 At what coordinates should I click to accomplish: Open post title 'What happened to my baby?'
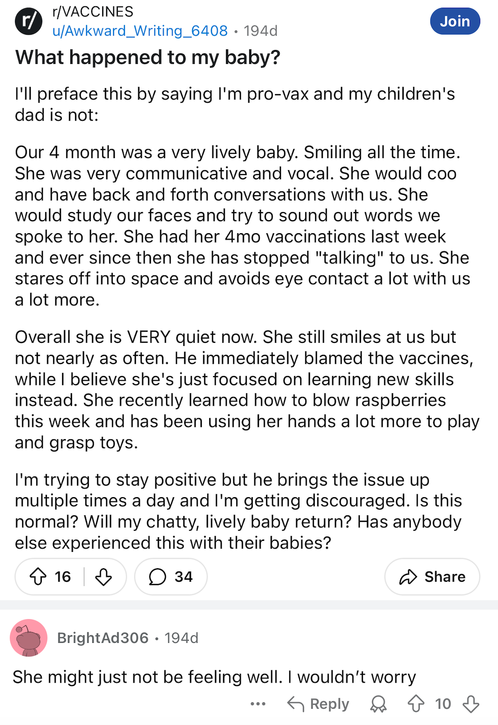click(x=148, y=57)
